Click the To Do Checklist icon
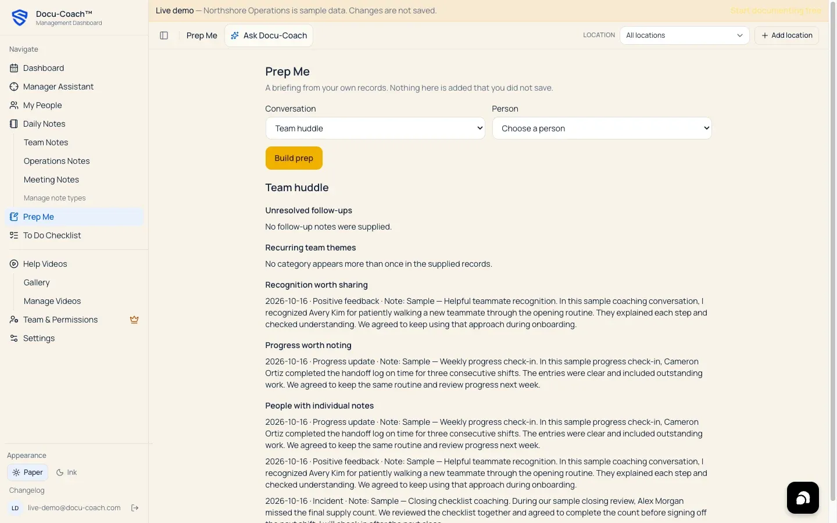This screenshot has width=837, height=523. pyautogui.click(x=14, y=235)
